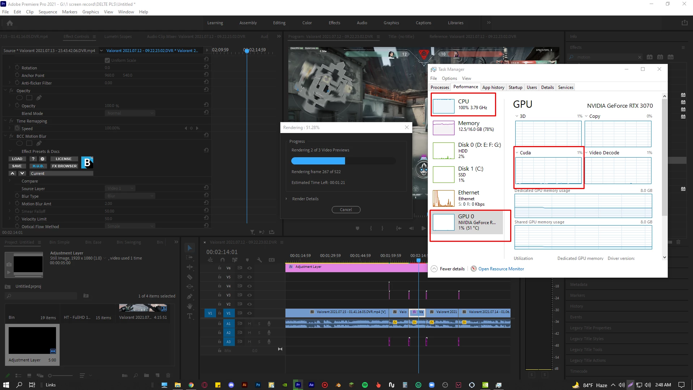The image size is (693, 390).
Task: Select the Slip tool
Action: point(190,287)
